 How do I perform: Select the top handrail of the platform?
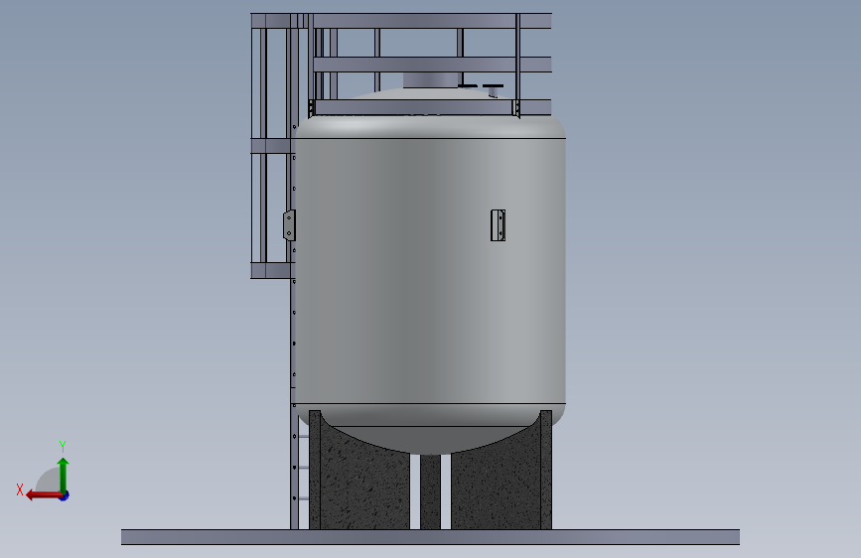[401, 21]
